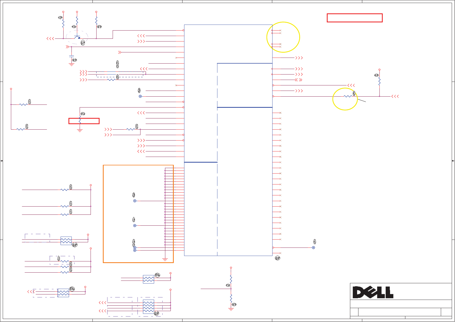Select the test point at far-right bottom net
This screenshot has width=455, height=322.
click(313, 248)
